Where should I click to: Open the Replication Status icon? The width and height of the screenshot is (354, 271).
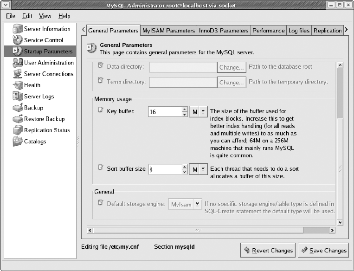coord(18,130)
